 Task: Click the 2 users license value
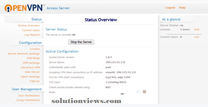point(185,29)
